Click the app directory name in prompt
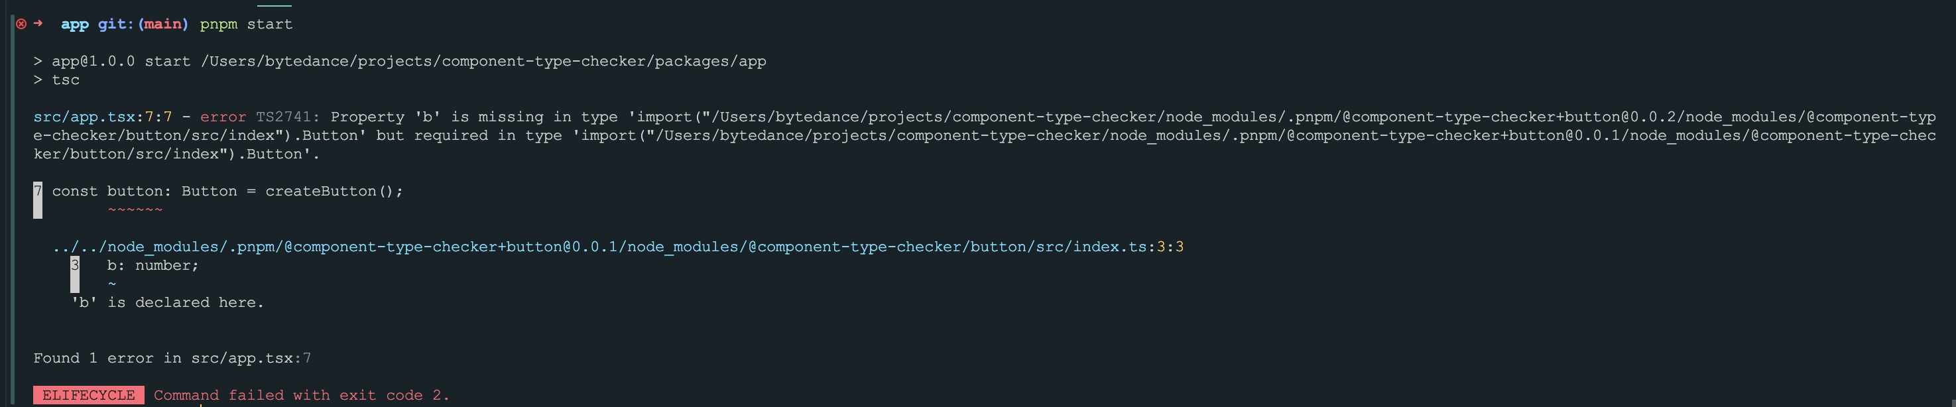Image resolution: width=1956 pixels, height=407 pixels. point(75,25)
